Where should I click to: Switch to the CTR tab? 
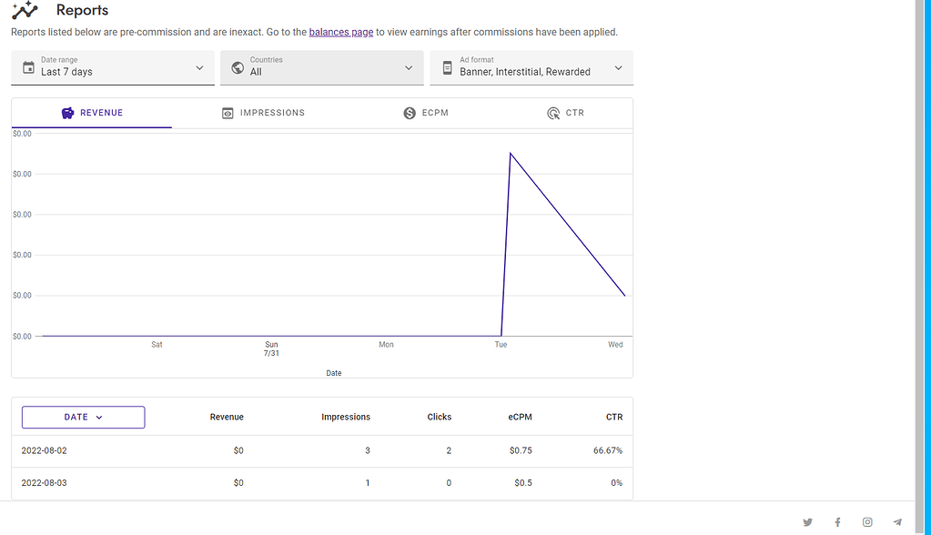[x=565, y=113]
